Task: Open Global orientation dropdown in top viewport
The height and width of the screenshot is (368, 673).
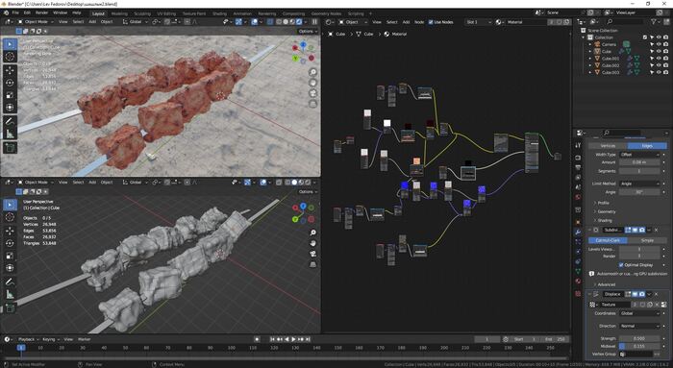Action: coord(135,22)
